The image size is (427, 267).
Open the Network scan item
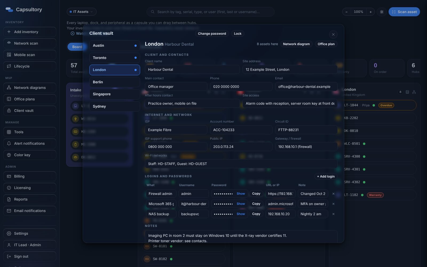point(30,43)
